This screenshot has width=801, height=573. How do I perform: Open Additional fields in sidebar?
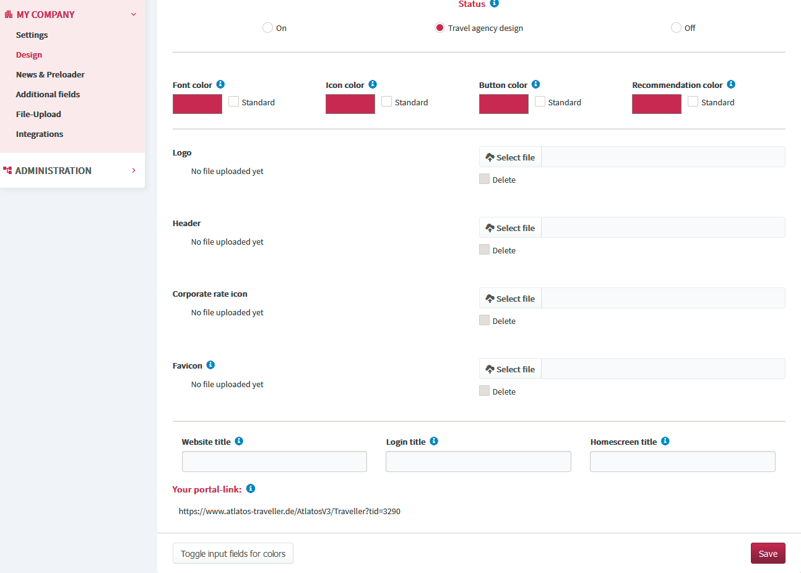(x=48, y=94)
